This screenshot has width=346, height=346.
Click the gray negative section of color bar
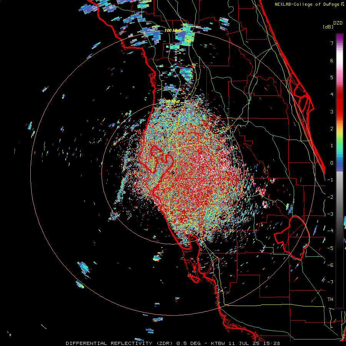coord(339,199)
